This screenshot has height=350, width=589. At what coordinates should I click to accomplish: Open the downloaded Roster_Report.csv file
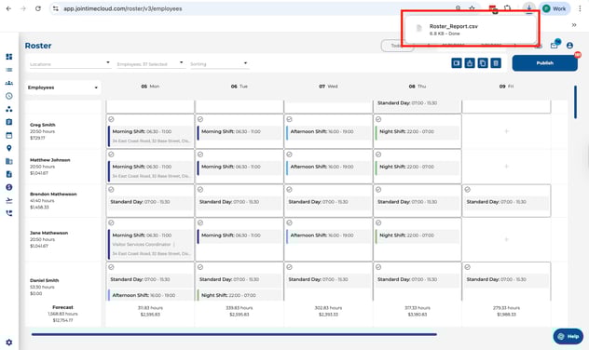tap(471, 29)
